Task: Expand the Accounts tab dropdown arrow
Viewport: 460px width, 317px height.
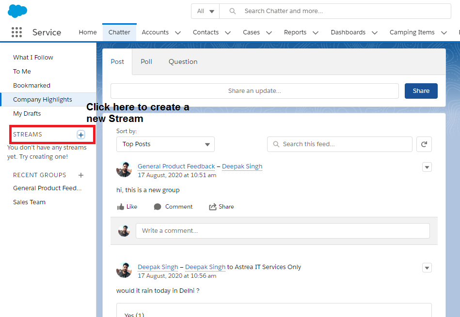Action: pos(178,32)
